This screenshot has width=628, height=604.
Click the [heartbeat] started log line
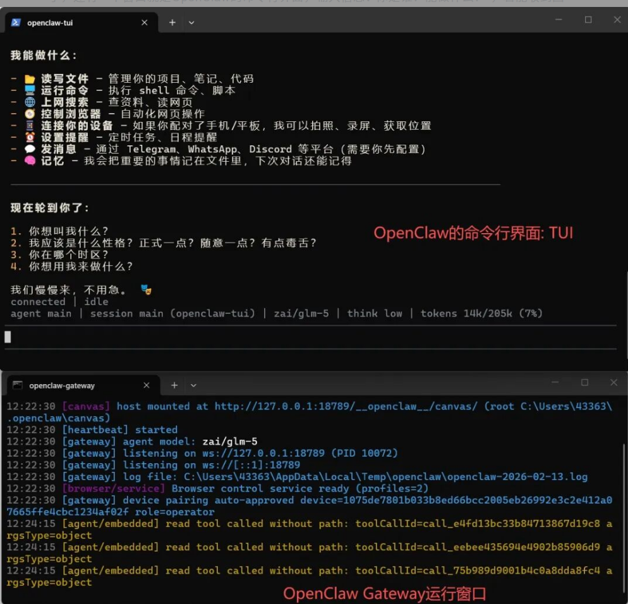[92, 430]
